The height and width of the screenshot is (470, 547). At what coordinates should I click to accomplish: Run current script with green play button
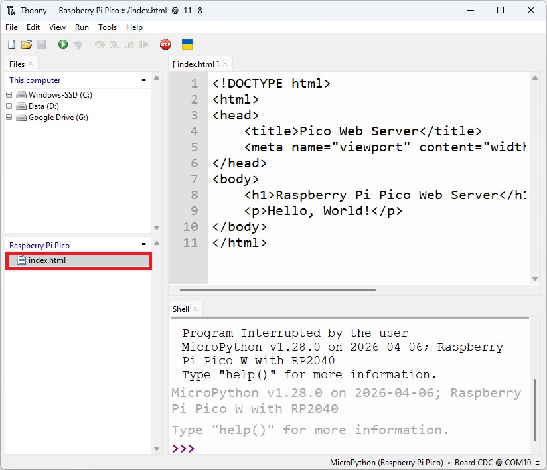(x=63, y=44)
